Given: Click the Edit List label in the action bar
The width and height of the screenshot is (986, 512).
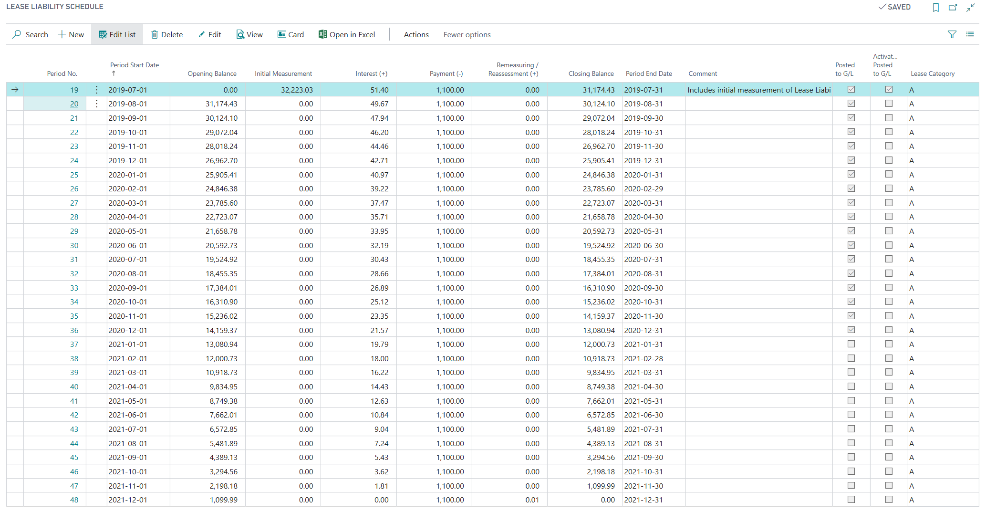Looking at the screenshot, I should [123, 34].
